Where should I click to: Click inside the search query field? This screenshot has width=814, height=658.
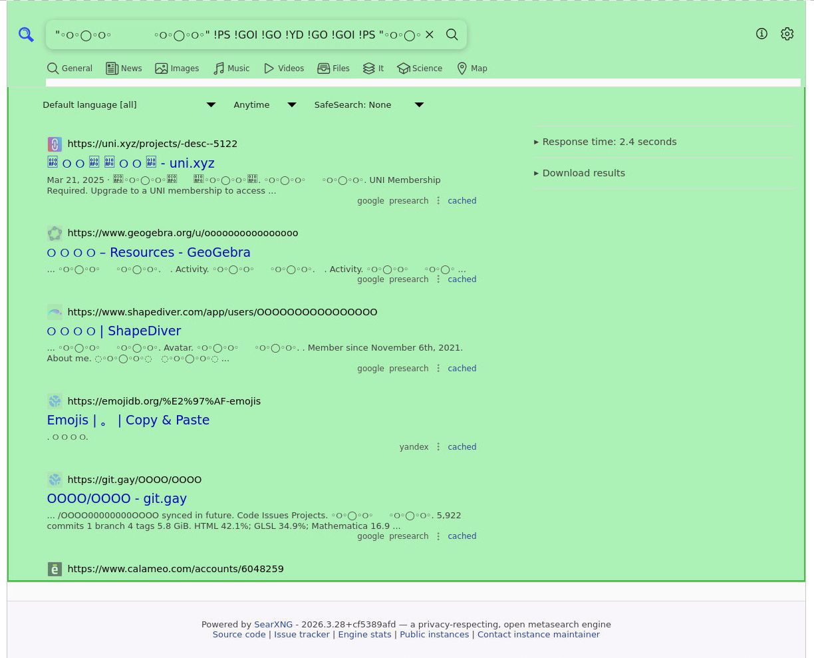pyautogui.click(x=233, y=35)
